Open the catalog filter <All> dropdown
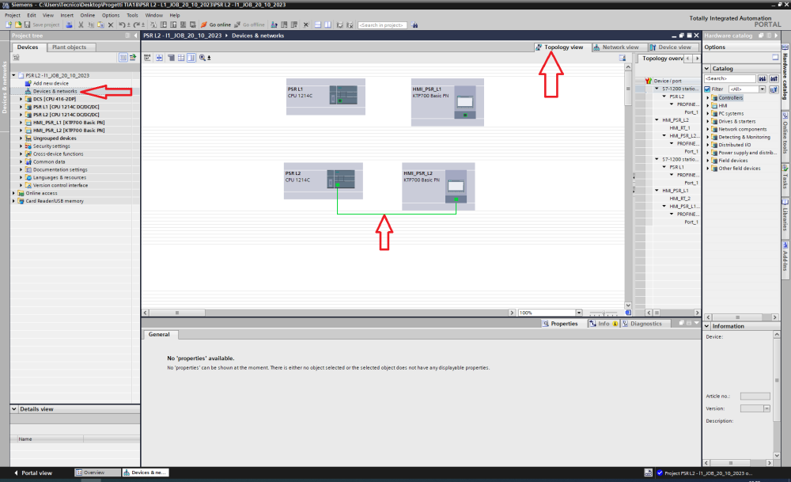Viewport: 791px width, 482px height. point(763,89)
